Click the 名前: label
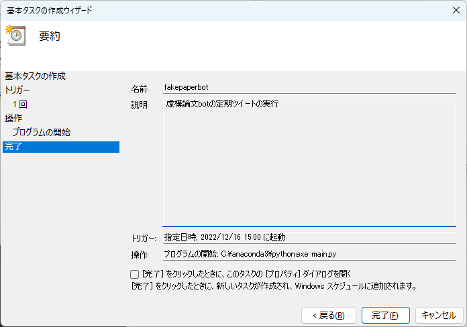 [140, 89]
